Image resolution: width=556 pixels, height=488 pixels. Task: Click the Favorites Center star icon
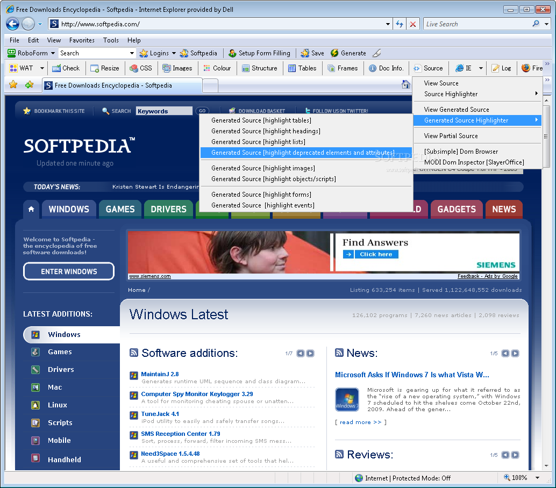(13, 85)
